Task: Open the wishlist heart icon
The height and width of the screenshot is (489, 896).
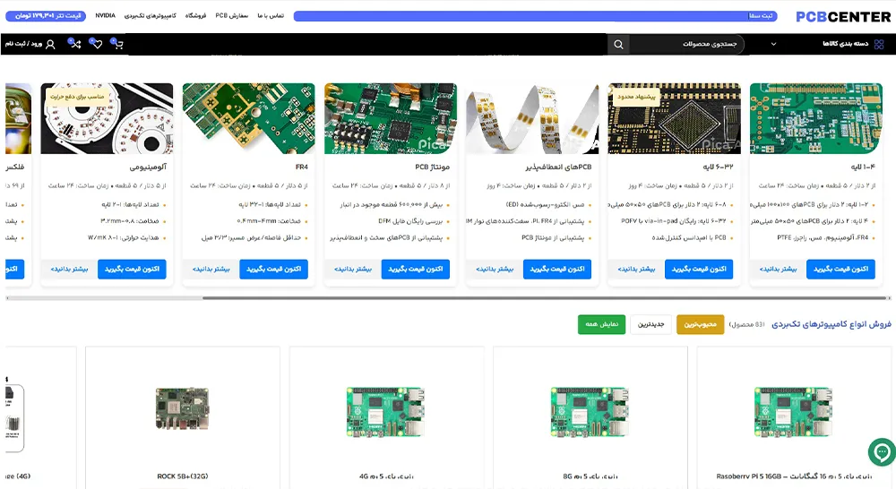Action: click(x=96, y=43)
